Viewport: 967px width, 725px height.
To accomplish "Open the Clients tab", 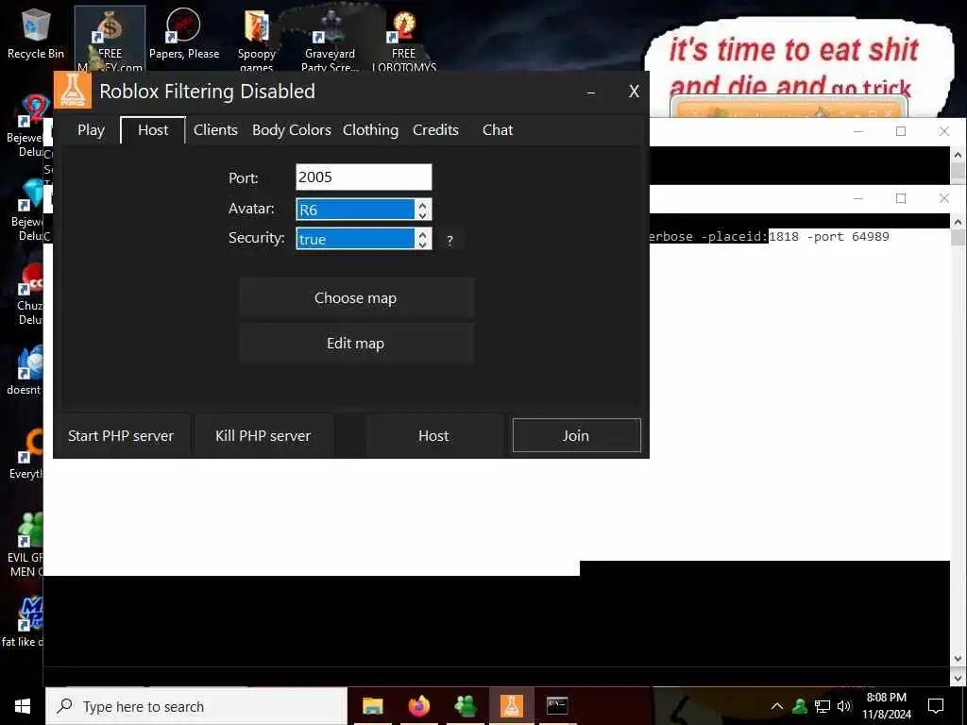I will point(215,130).
